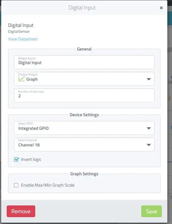Click the Invert logic label text
Viewport: 172px width, 224px height.
[31, 159]
